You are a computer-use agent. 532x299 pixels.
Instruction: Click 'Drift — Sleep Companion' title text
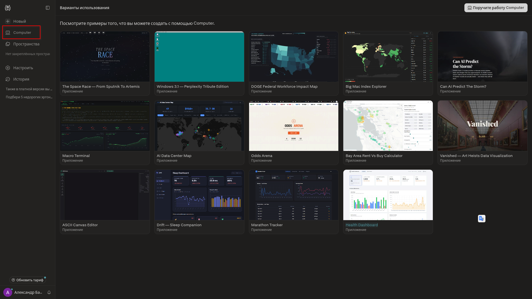pyautogui.click(x=179, y=225)
